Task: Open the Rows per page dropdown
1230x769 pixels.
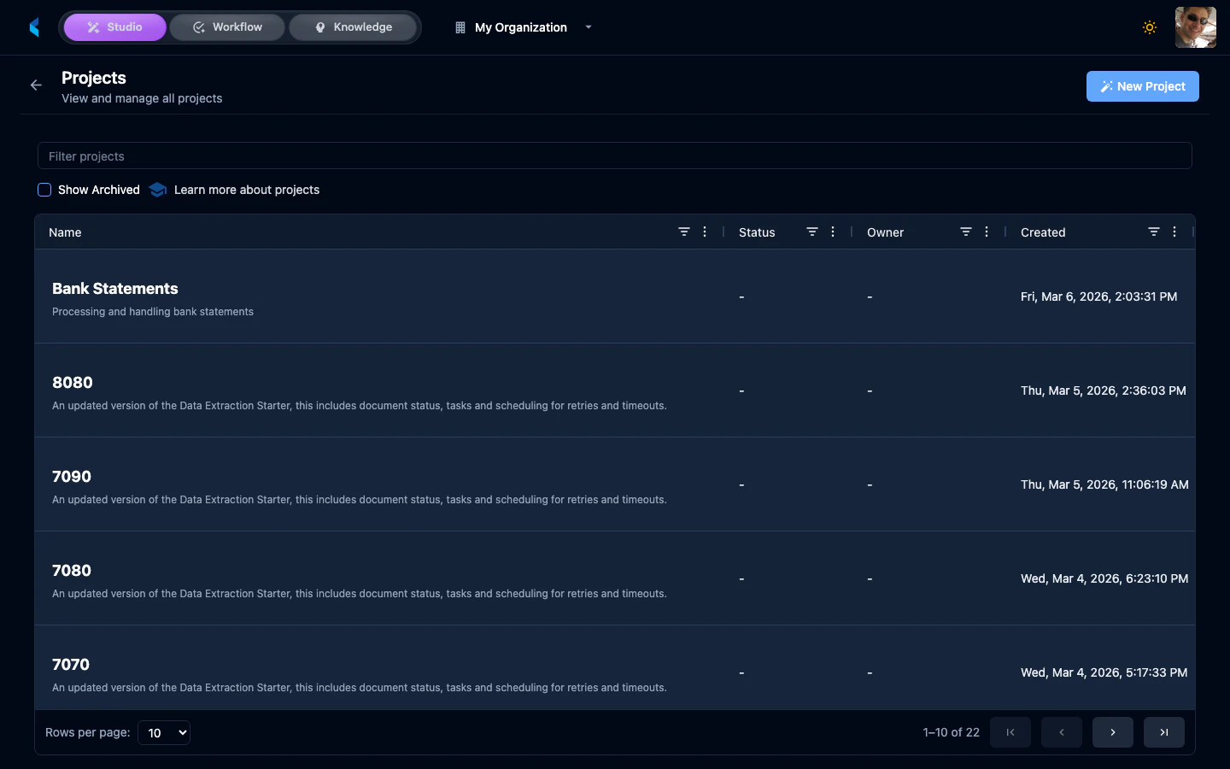Action: coord(164,732)
